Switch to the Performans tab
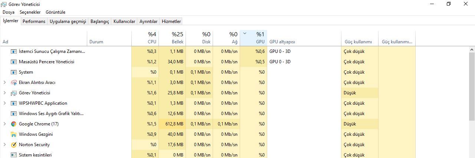Image resolution: width=475 pixels, height=158 pixels. click(x=34, y=21)
